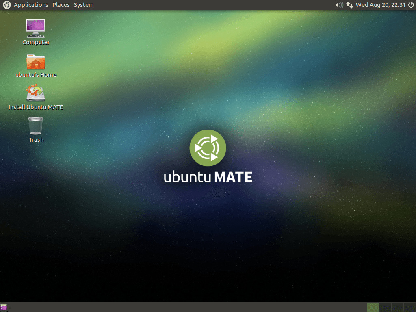Open the Applications menu

click(x=31, y=5)
